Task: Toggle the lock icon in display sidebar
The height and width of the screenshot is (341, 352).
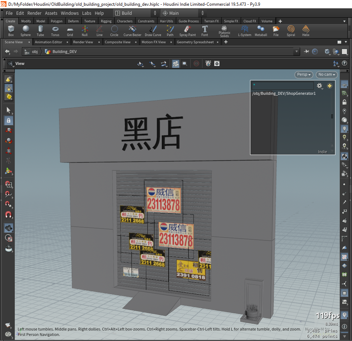Action: click(x=344, y=102)
